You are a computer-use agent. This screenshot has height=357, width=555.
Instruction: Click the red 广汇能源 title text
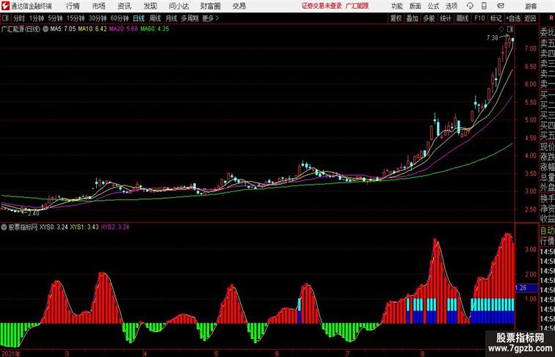click(x=357, y=6)
